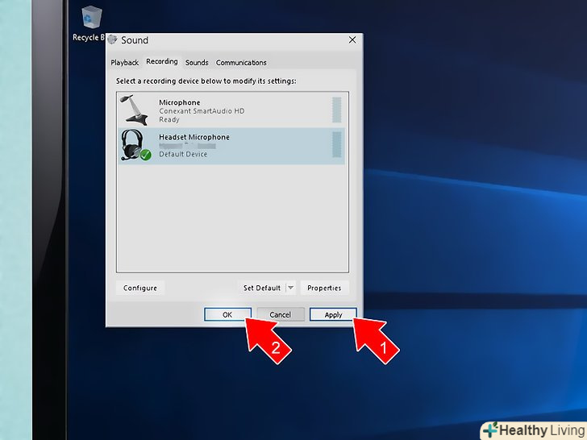Viewport: 587px width, 440px height.
Task: Click the Sound dialog title text
Action: pos(135,40)
